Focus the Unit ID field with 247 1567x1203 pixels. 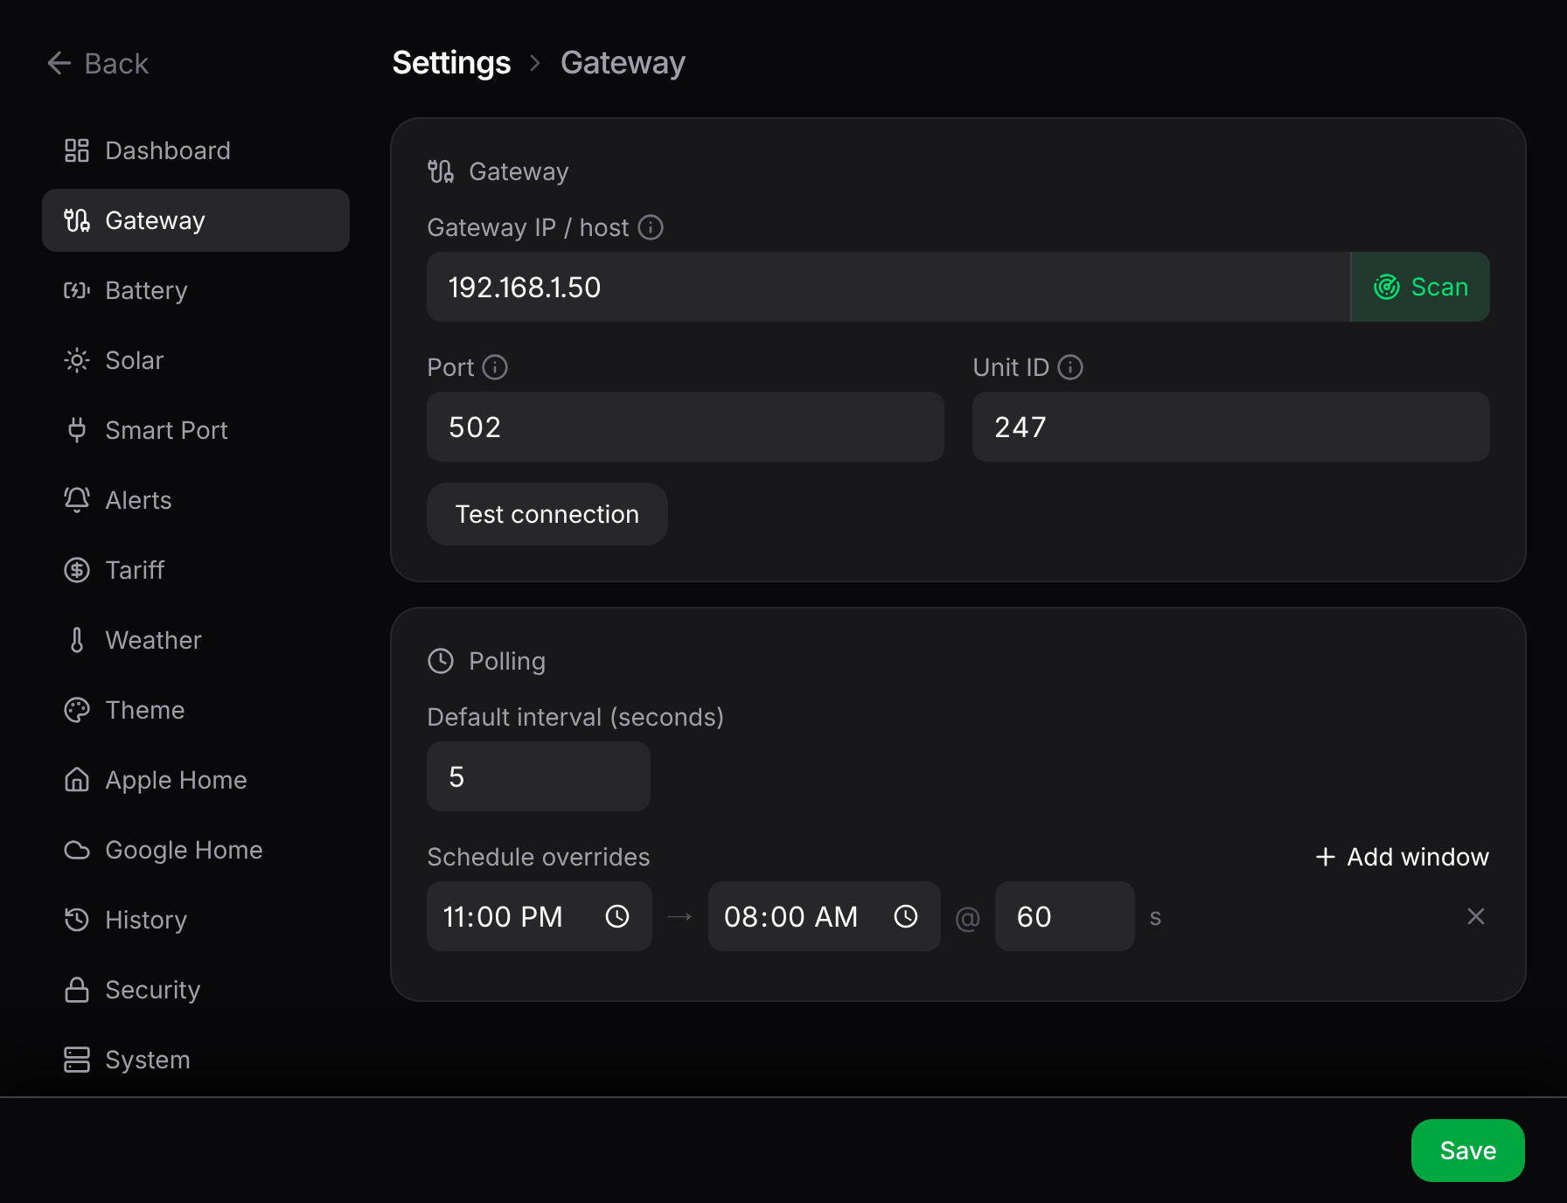click(1231, 427)
